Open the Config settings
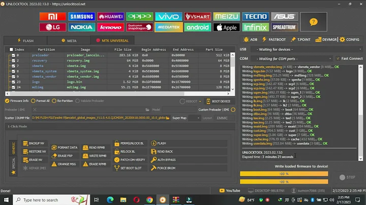 pos(349,40)
